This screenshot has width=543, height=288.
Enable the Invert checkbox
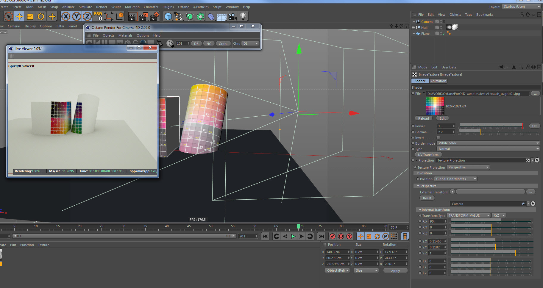438,138
